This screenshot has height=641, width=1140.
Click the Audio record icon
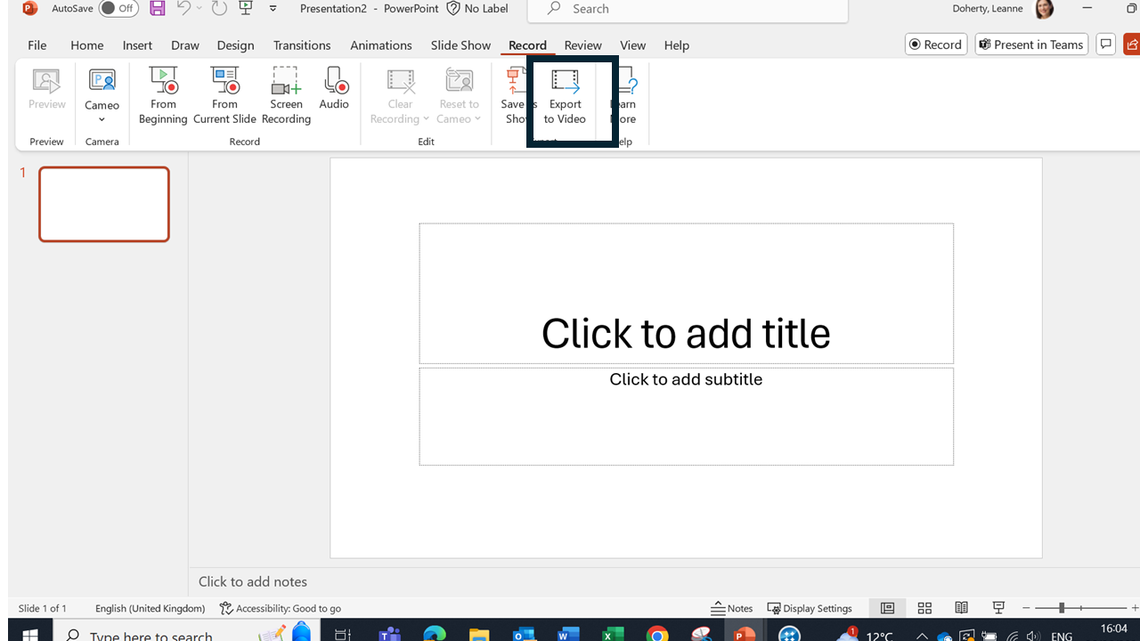click(x=335, y=82)
